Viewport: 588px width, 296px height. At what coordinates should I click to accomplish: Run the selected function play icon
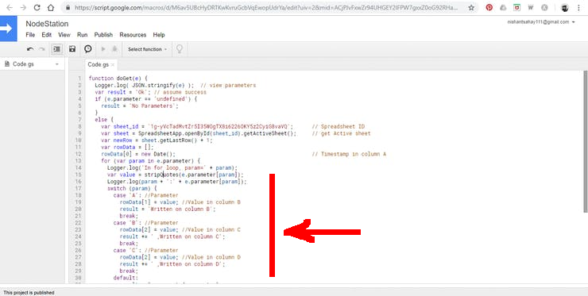[103, 49]
